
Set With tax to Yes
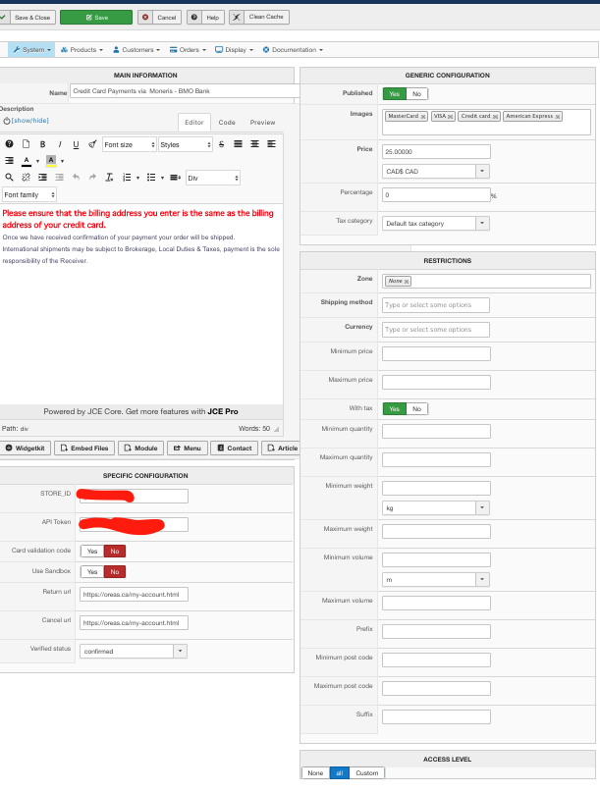tap(394, 408)
